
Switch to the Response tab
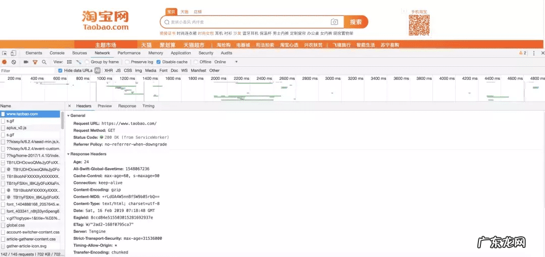127,106
